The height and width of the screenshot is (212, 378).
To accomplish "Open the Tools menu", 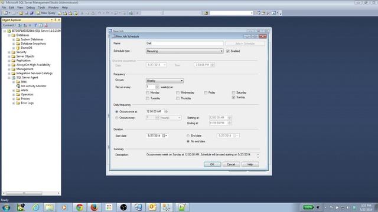I will [41, 8].
